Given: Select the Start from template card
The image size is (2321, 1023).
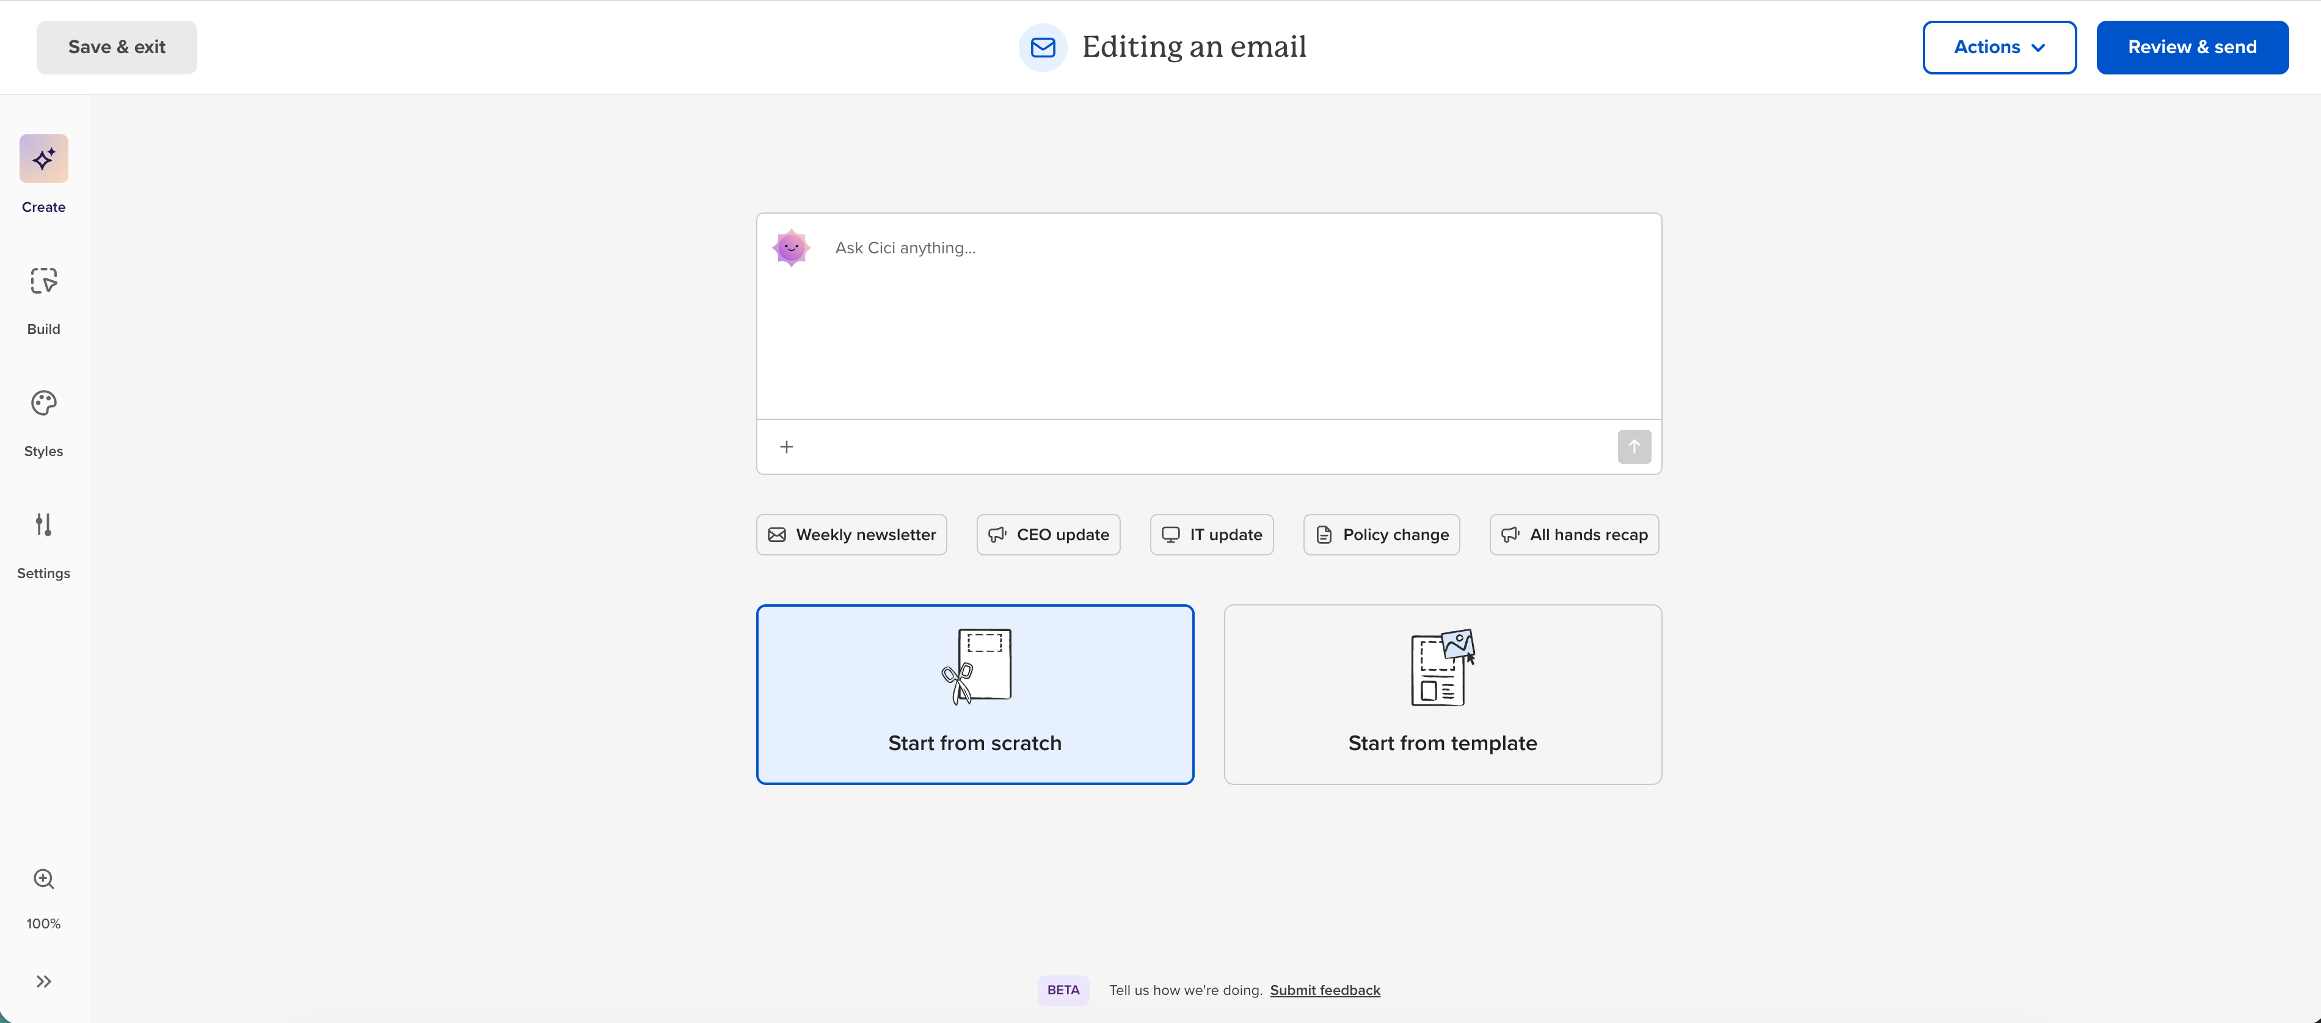Looking at the screenshot, I should (1443, 694).
